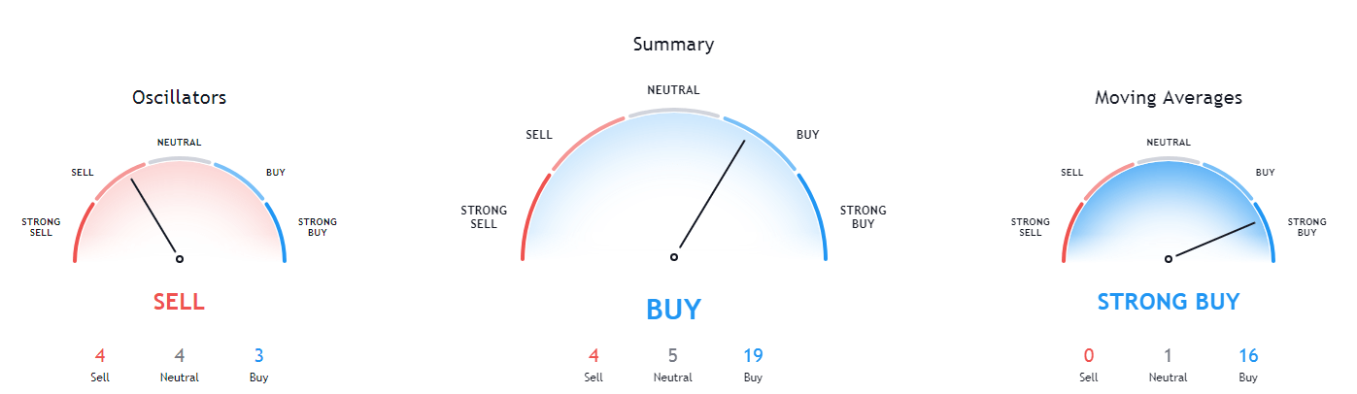Click the Moving Averages gauge needle pivot

(1168, 259)
